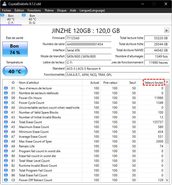This screenshot has height=185, width=172.
Task: Click status circle for Power Cycle Count
Action: [6, 103]
